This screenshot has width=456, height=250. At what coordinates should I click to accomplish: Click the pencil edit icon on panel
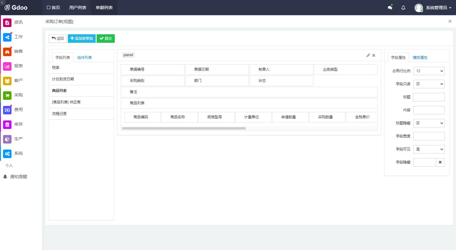[x=368, y=55]
